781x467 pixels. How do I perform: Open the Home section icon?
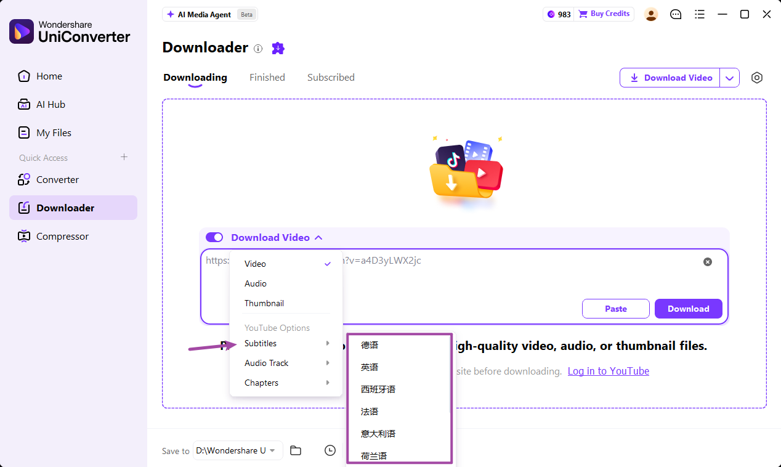(x=24, y=76)
